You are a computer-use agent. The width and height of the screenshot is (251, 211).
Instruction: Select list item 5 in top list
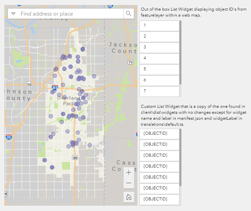tap(159, 69)
